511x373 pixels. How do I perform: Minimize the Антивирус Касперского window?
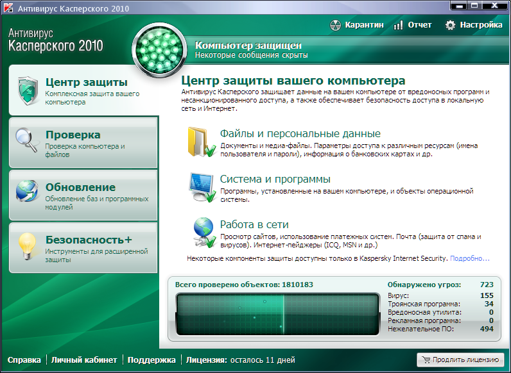tap(460, 5)
